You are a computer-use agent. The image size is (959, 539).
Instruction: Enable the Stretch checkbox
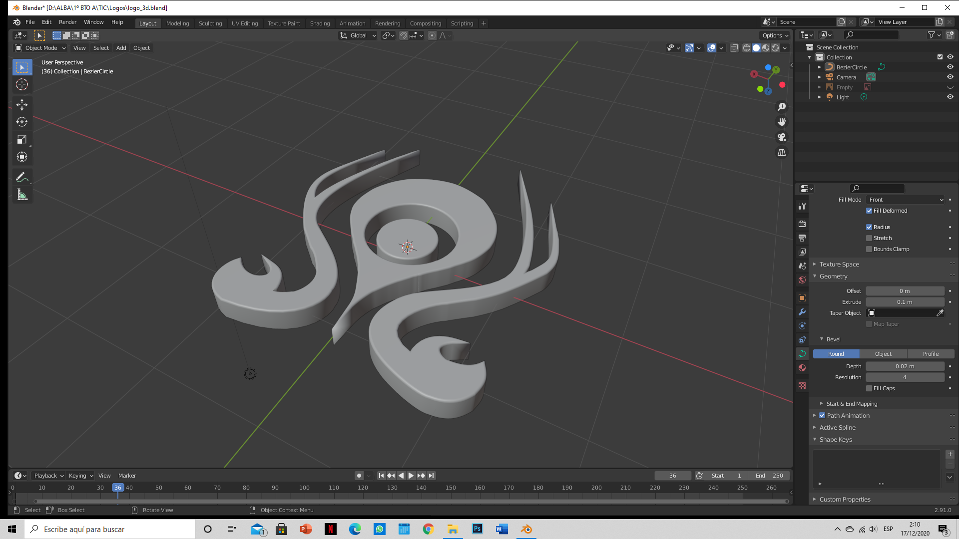tap(869, 238)
